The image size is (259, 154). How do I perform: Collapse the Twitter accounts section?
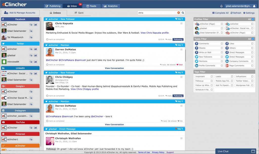(x=20, y=44)
